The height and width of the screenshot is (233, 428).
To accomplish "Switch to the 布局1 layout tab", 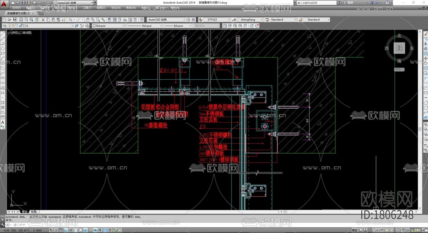I will point(34,211).
